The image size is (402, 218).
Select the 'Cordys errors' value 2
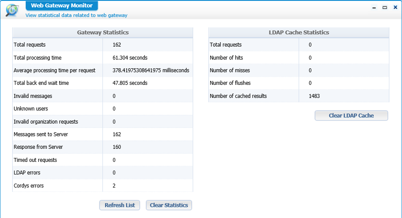pyautogui.click(x=114, y=186)
